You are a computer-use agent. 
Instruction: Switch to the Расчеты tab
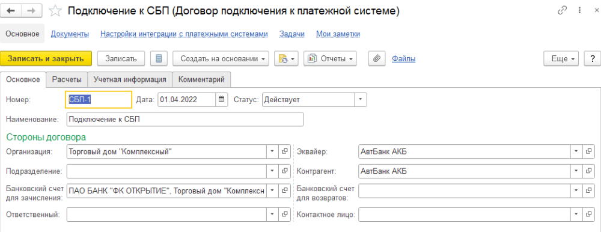click(67, 79)
